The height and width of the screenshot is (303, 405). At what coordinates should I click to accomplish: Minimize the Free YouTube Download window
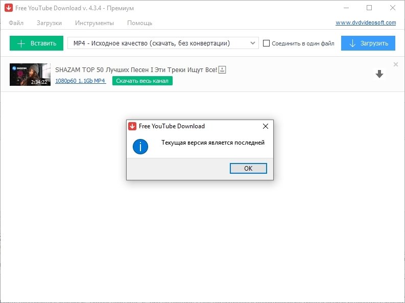click(x=346, y=8)
